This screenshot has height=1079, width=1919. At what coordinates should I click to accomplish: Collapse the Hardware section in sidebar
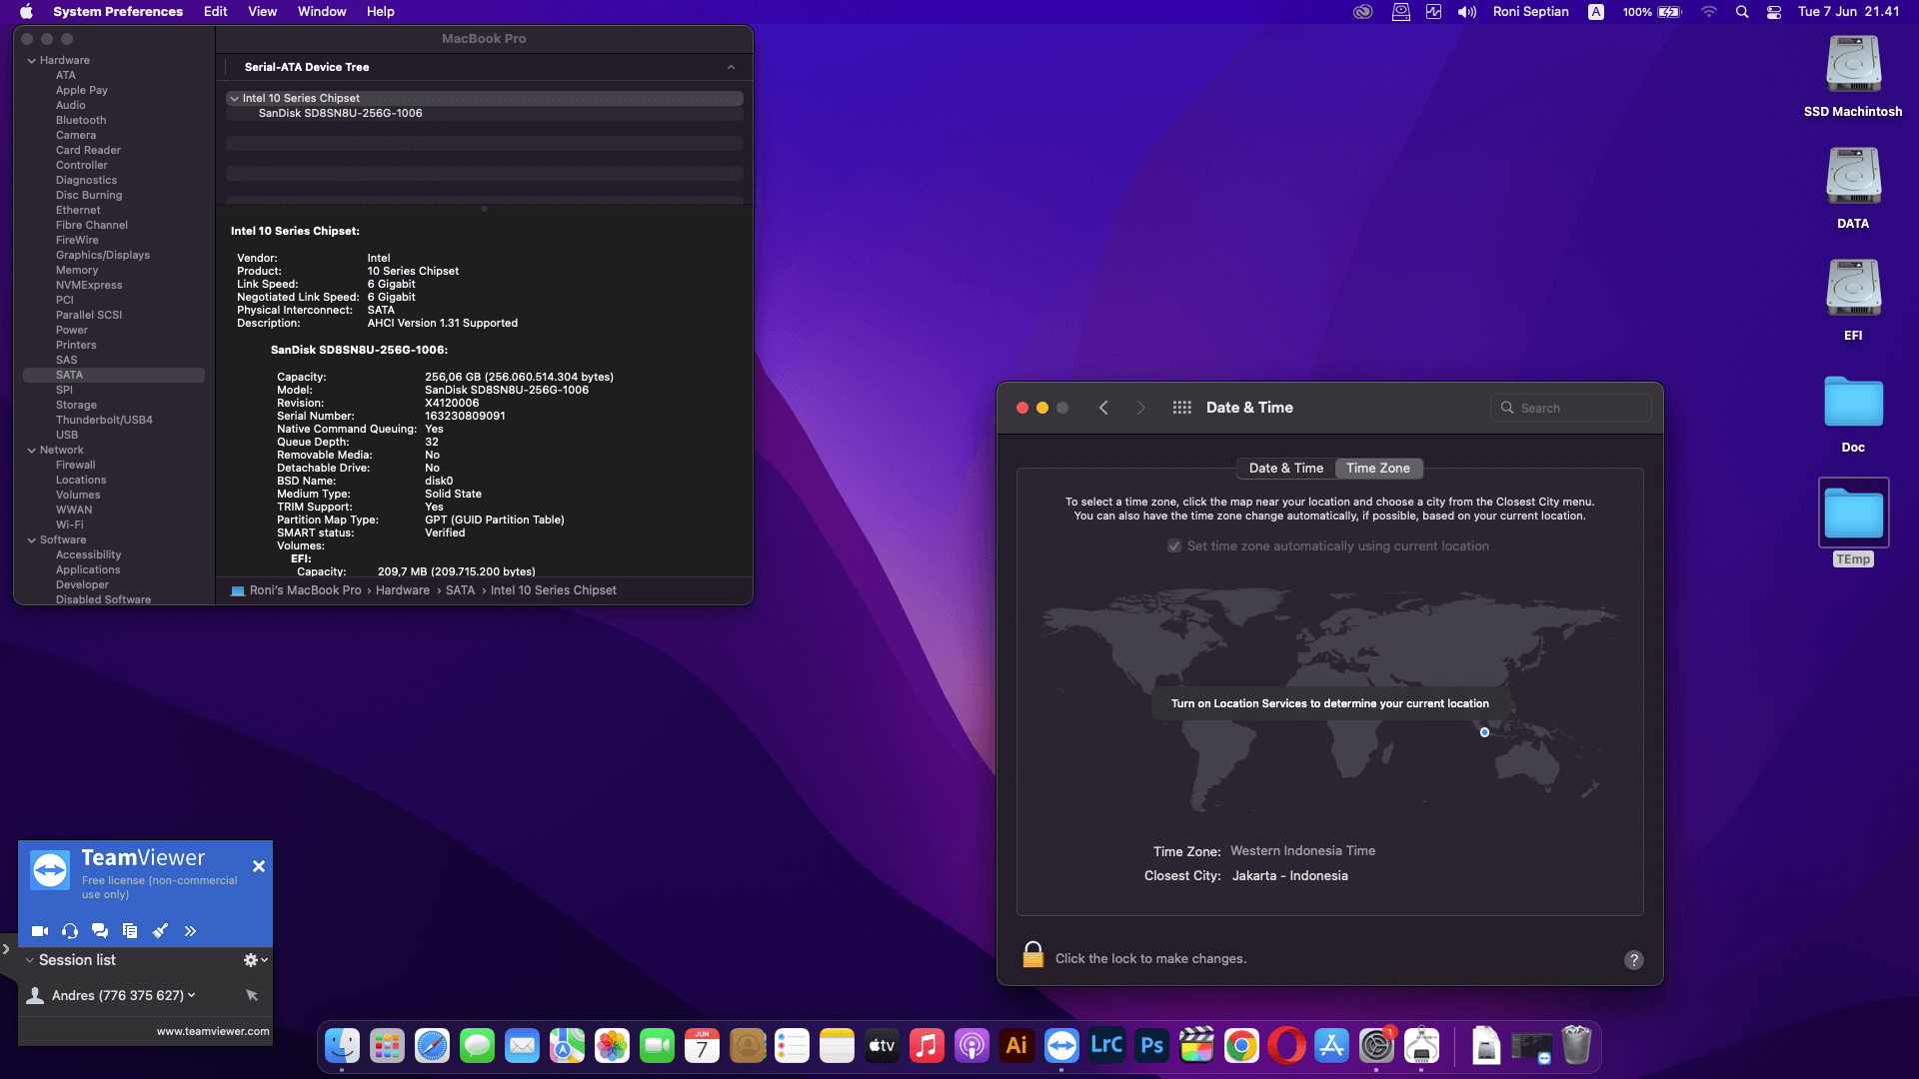point(31,60)
